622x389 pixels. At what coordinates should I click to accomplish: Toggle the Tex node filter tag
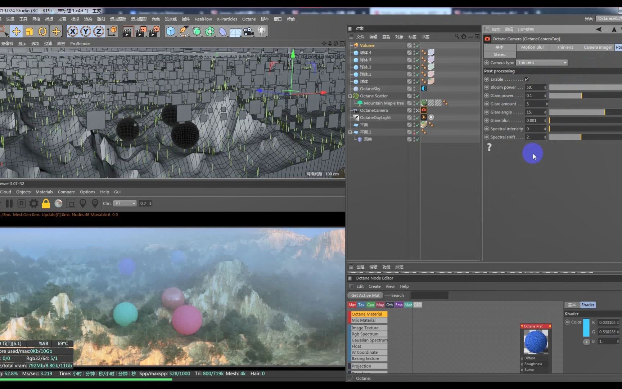click(361, 305)
